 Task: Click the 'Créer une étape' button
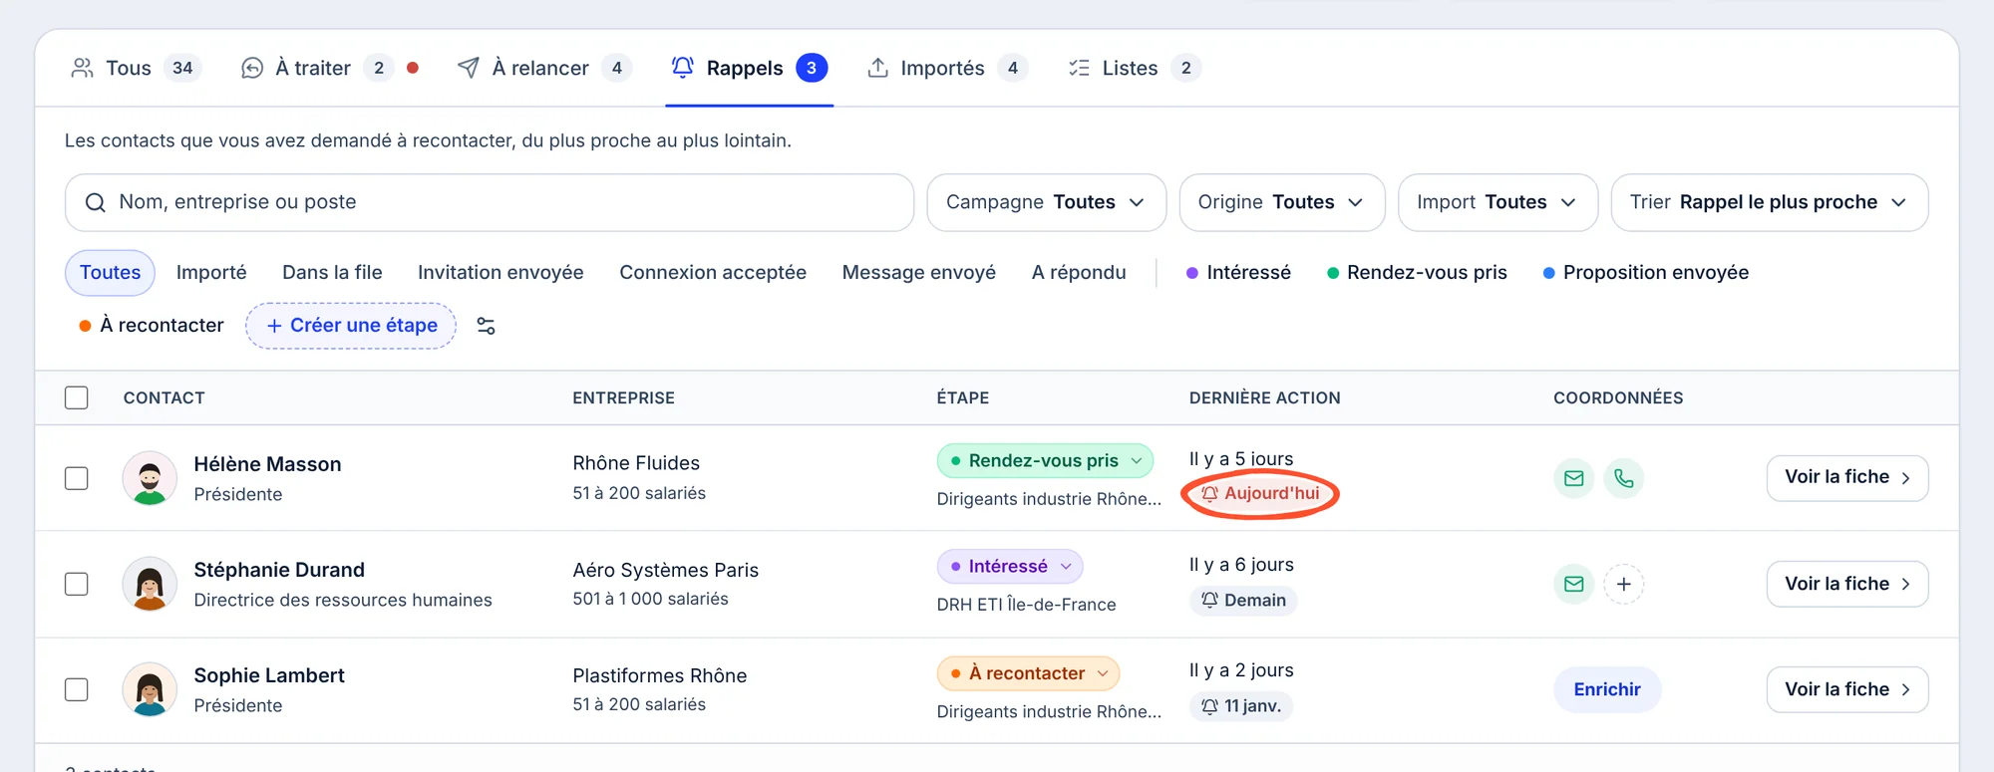pyautogui.click(x=351, y=326)
